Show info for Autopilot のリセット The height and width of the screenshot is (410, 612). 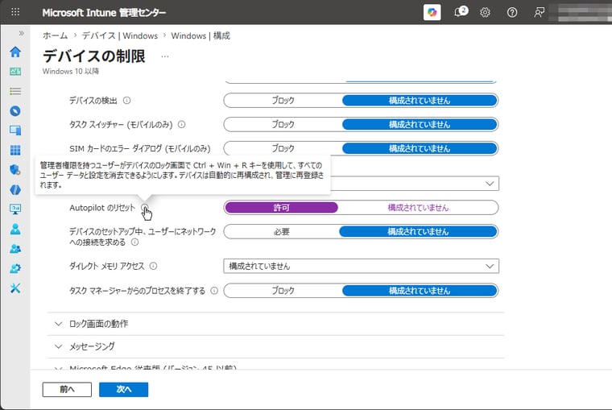tap(145, 207)
